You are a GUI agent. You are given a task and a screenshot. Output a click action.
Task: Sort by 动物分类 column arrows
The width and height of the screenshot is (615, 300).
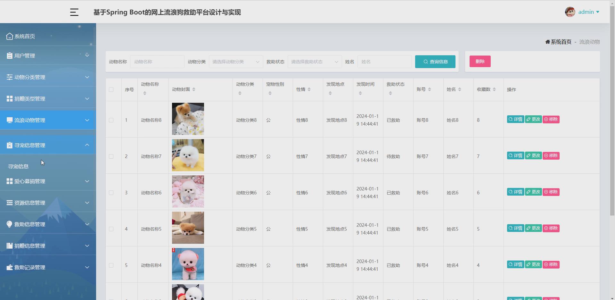tap(240, 93)
